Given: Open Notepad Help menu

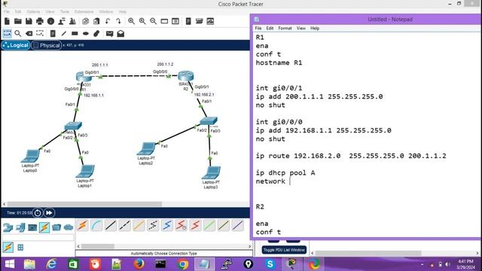Looking at the screenshot, I should [x=315, y=28].
